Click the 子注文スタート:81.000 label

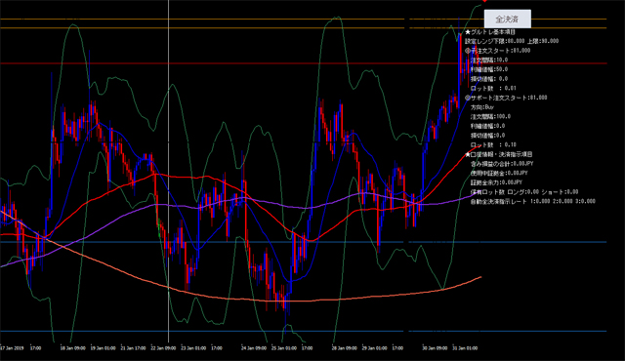(x=497, y=51)
